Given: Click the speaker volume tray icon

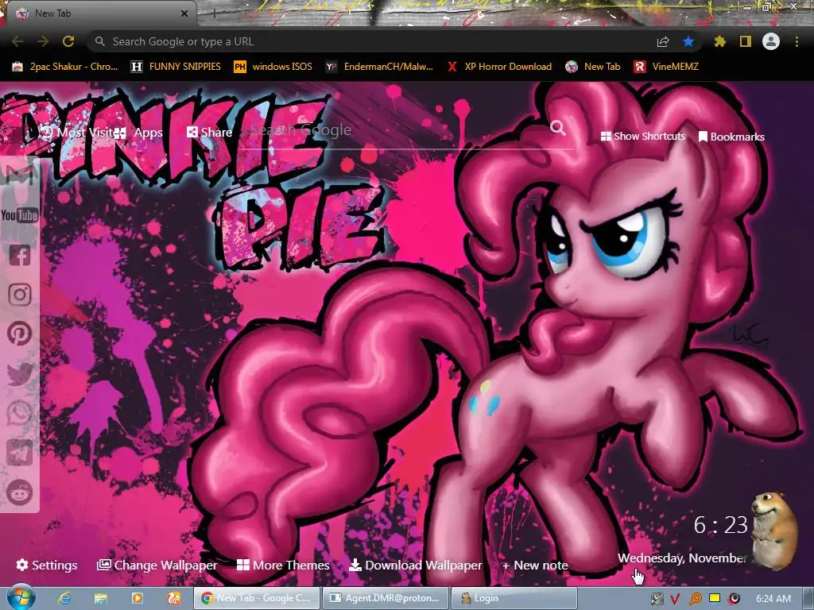Looking at the screenshot, I should 734,599.
